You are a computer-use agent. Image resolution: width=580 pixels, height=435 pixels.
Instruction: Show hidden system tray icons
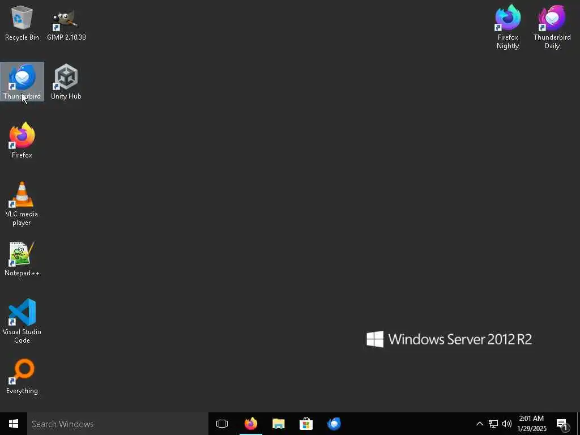(x=479, y=424)
